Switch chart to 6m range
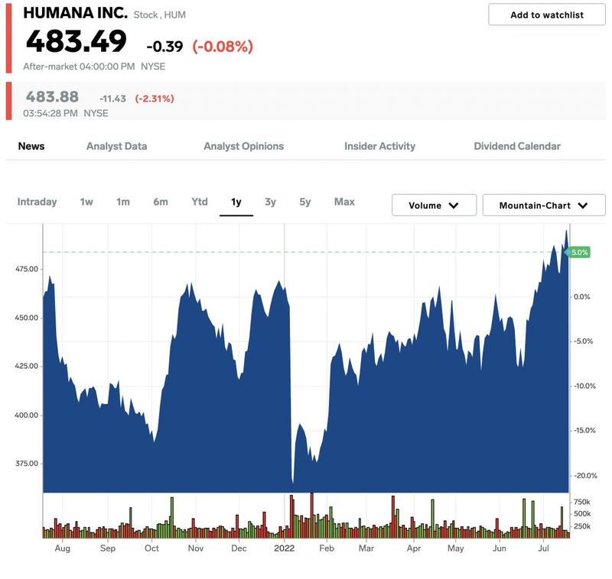The width and height of the screenshot is (612, 579). (x=161, y=202)
